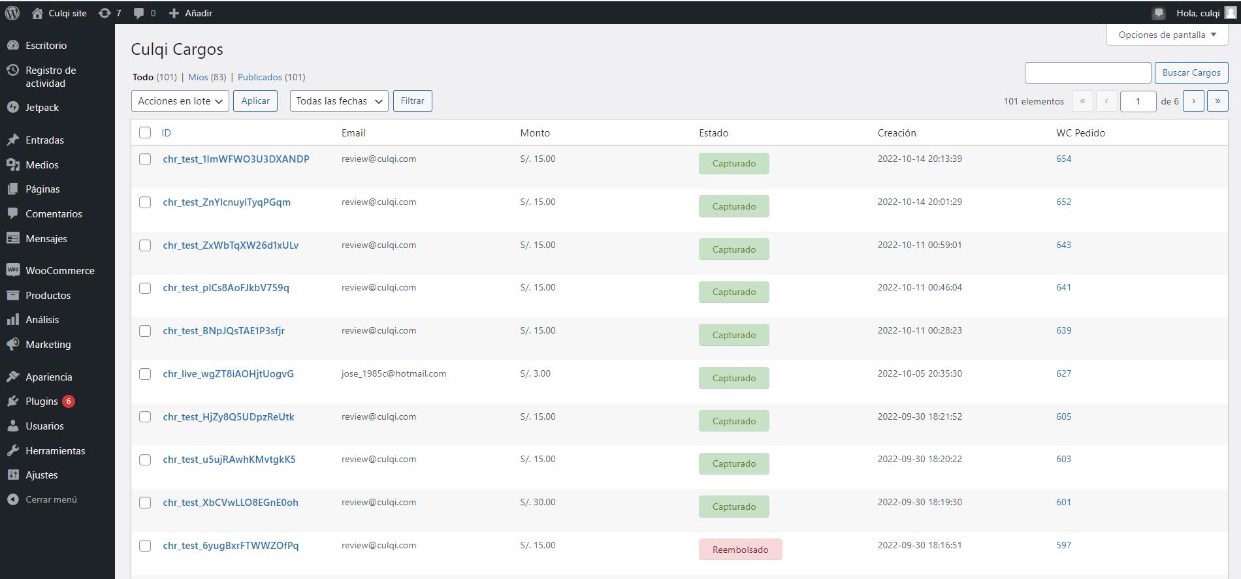Click the Jetpack icon in sidebar

[13, 107]
